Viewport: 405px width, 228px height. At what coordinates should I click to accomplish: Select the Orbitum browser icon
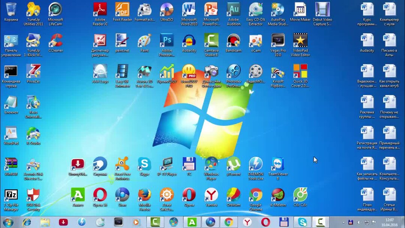pos(234,198)
